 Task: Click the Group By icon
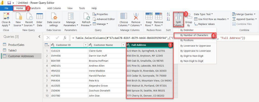(189, 16)
